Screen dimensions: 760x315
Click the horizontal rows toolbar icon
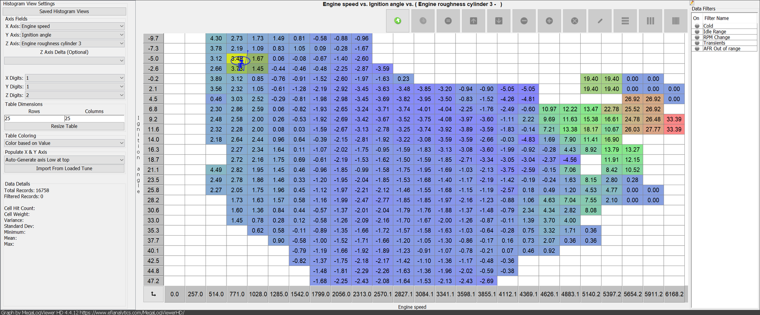(625, 21)
